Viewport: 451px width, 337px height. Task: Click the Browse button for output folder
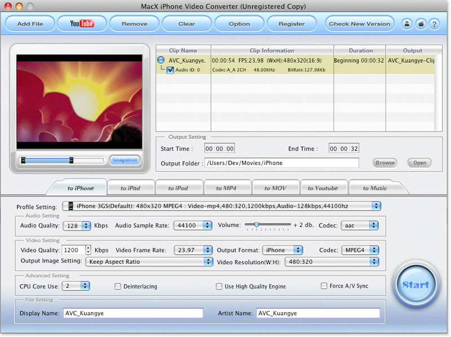click(x=385, y=163)
